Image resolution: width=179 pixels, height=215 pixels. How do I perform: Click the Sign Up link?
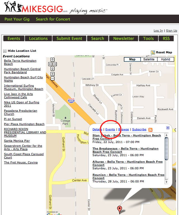coord(172,30)
